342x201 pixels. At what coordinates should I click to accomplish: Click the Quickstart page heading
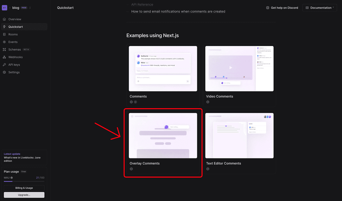pos(65,8)
